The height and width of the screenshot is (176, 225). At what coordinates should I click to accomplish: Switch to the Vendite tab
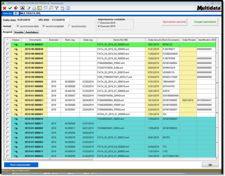(x=19, y=32)
